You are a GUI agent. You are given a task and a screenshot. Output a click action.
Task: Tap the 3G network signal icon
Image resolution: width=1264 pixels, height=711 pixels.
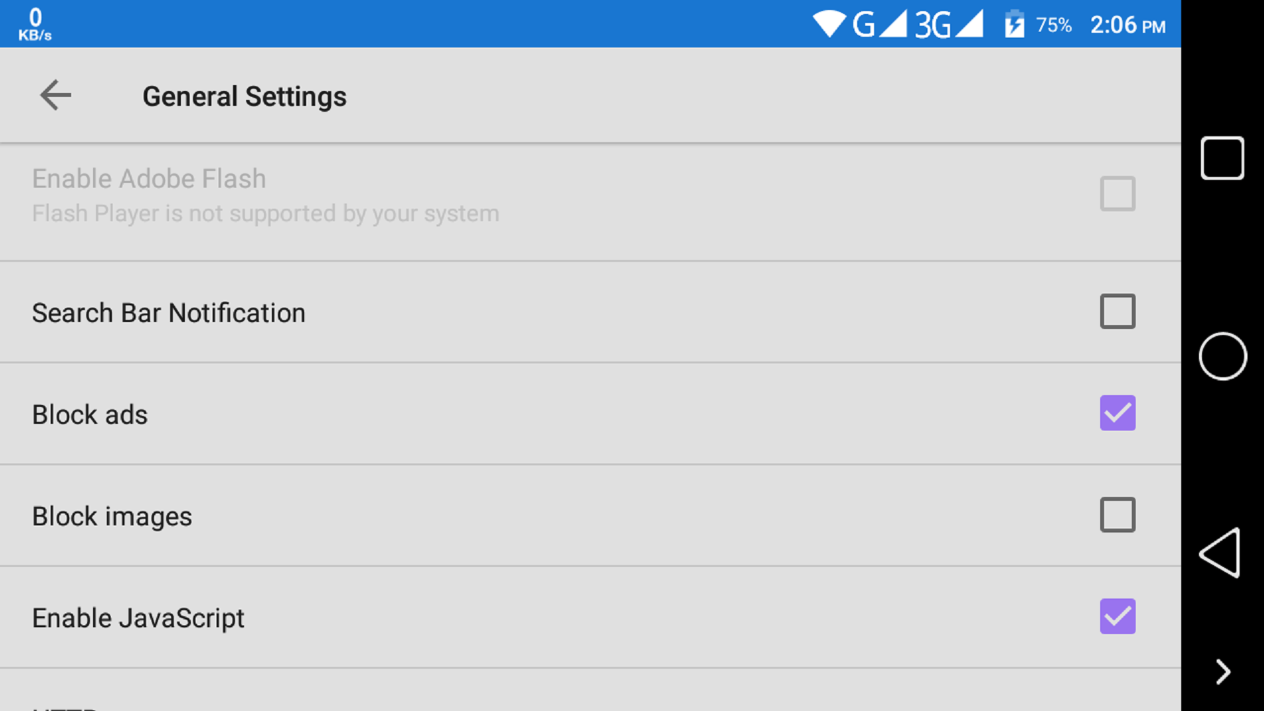coord(934,25)
